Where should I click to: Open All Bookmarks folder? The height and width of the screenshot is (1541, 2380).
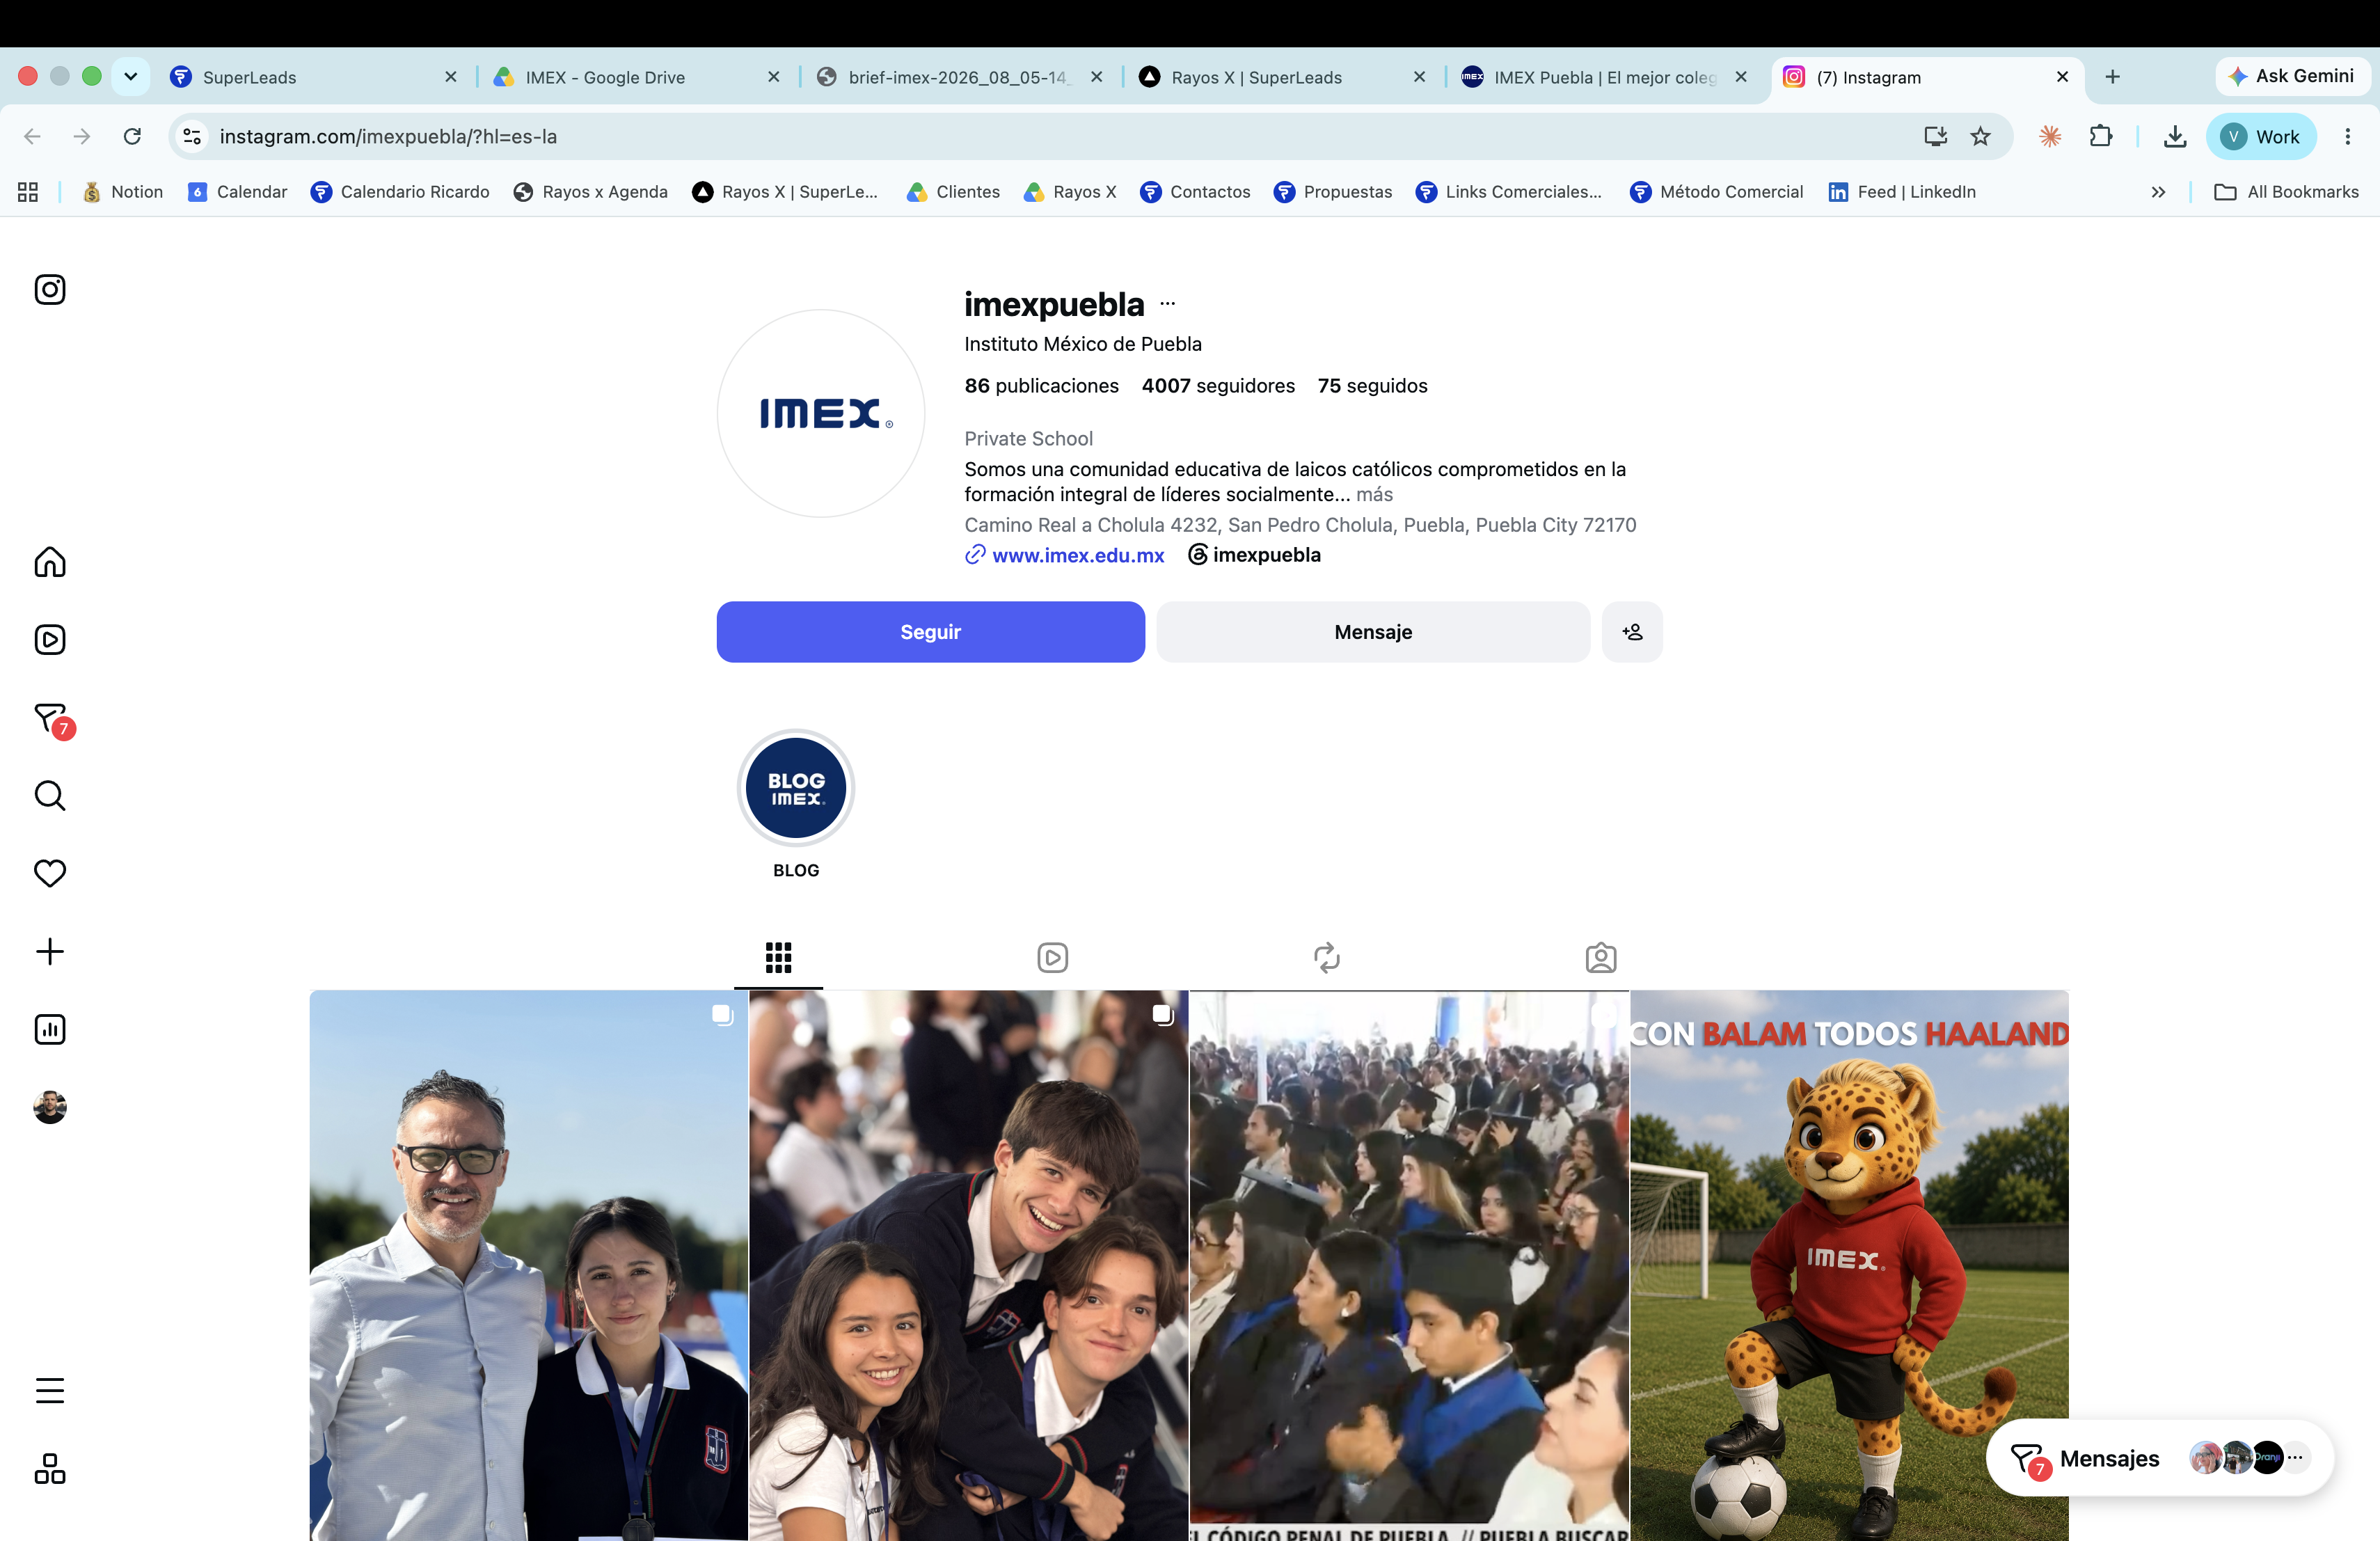point(2286,192)
